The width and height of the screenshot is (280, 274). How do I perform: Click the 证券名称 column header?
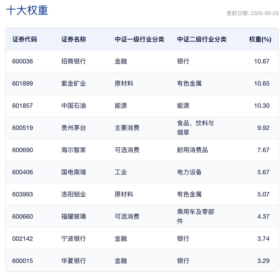click(74, 39)
